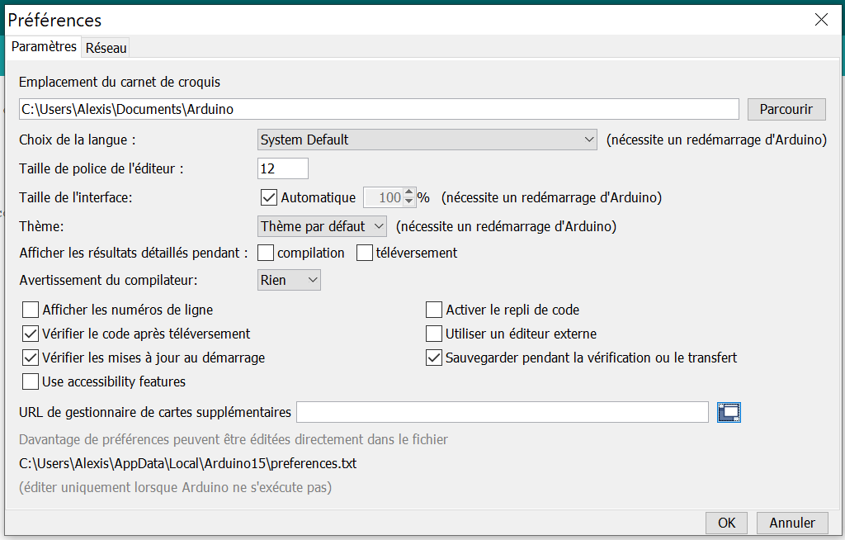
Task: Uncheck Sauvegarder pendant la vérification ou le transfert
Action: [x=434, y=358]
